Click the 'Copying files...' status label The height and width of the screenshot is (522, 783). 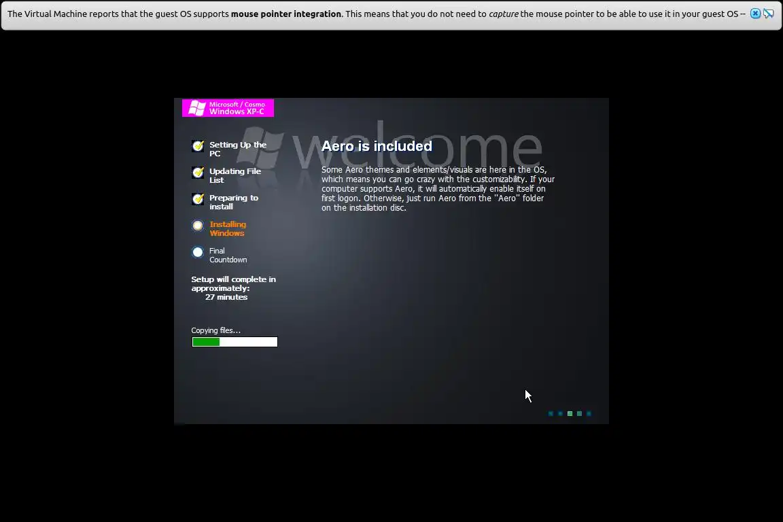215,330
